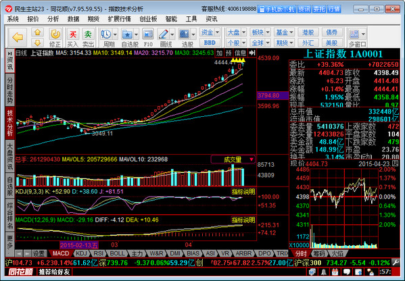Click the bell alert icon in status bar
405x281 pixels.
click(x=323, y=272)
